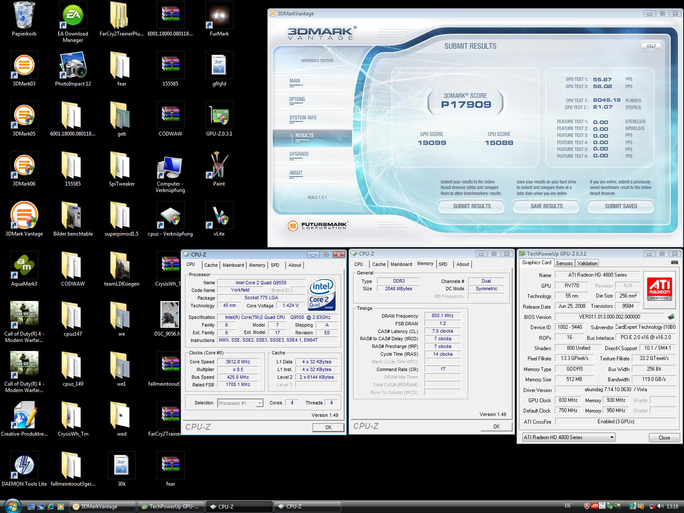This screenshot has width=684, height=513.
Task: Select the GPU-Z.0.3.1 desktop icon
Action: point(219,119)
